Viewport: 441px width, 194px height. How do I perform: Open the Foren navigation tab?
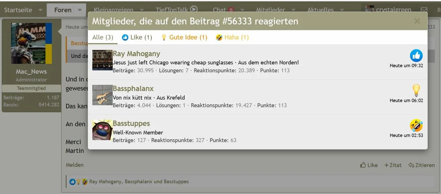(x=63, y=10)
